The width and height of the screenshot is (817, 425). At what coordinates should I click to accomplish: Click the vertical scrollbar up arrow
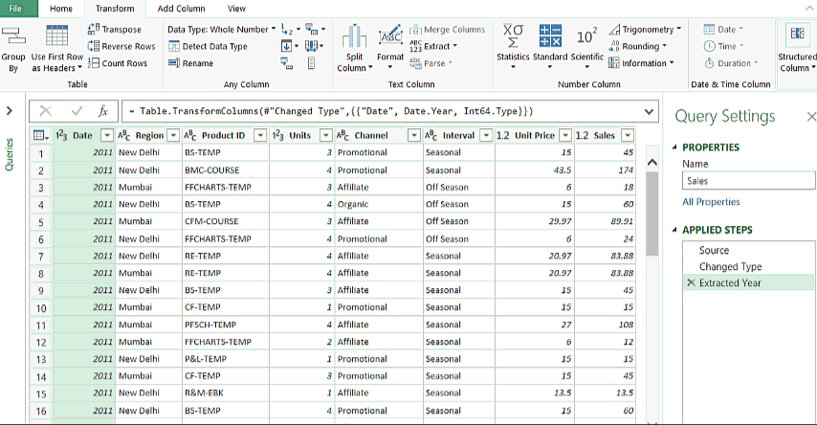[x=651, y=162]
